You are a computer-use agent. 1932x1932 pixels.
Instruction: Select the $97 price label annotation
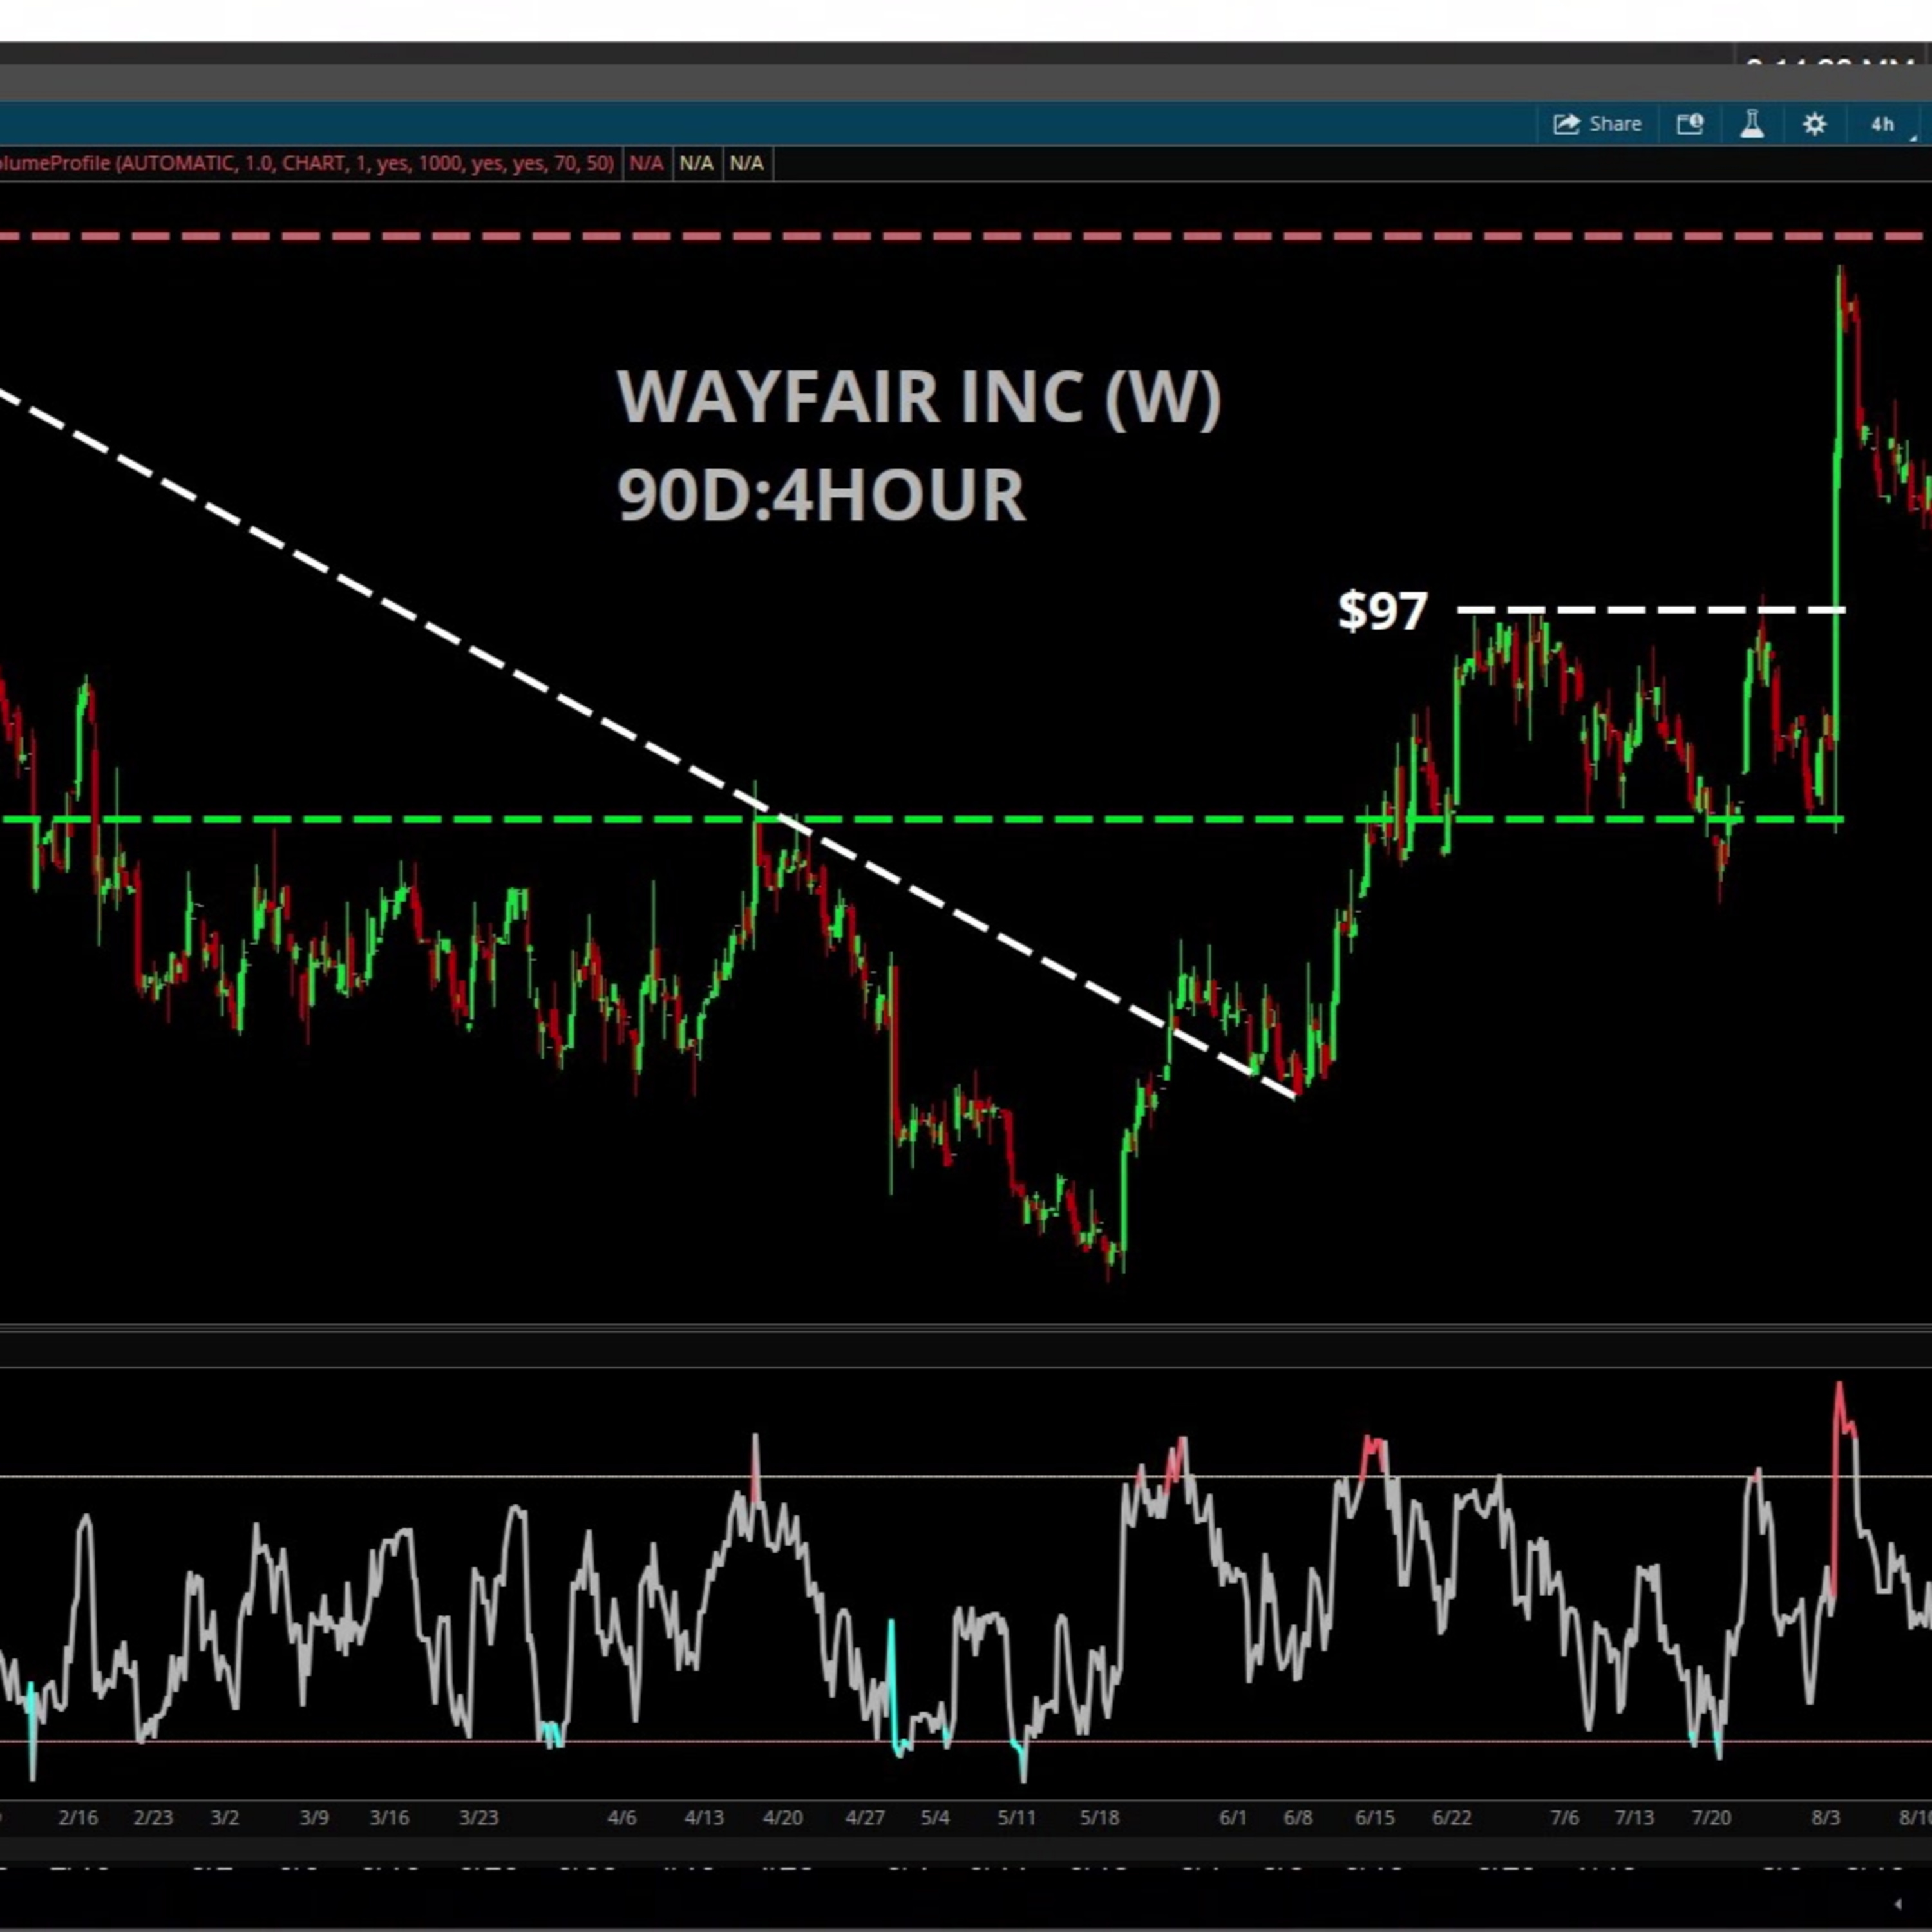[x=1383, y=611]
